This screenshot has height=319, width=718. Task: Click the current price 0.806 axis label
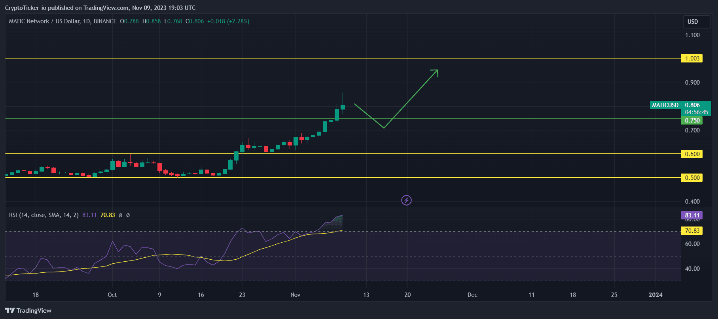[x=692, y=105]
